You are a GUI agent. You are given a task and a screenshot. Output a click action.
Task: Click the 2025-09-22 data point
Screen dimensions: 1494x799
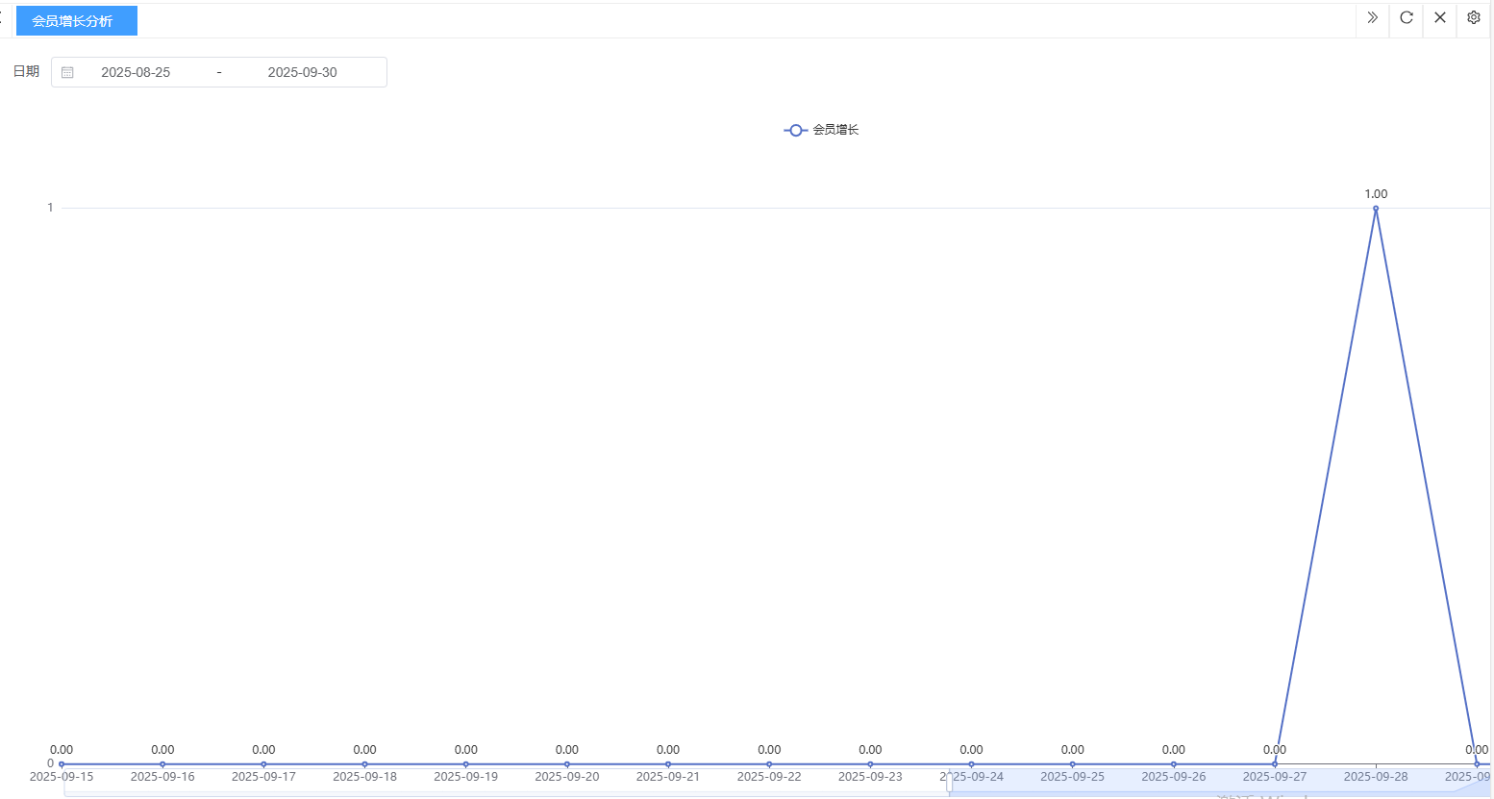(x=769, y=764)
